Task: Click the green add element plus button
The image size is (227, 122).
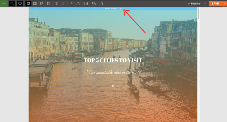Action: 4,3
